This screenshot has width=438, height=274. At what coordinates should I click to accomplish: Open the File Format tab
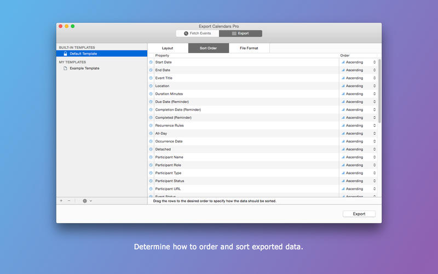(249, 48)
